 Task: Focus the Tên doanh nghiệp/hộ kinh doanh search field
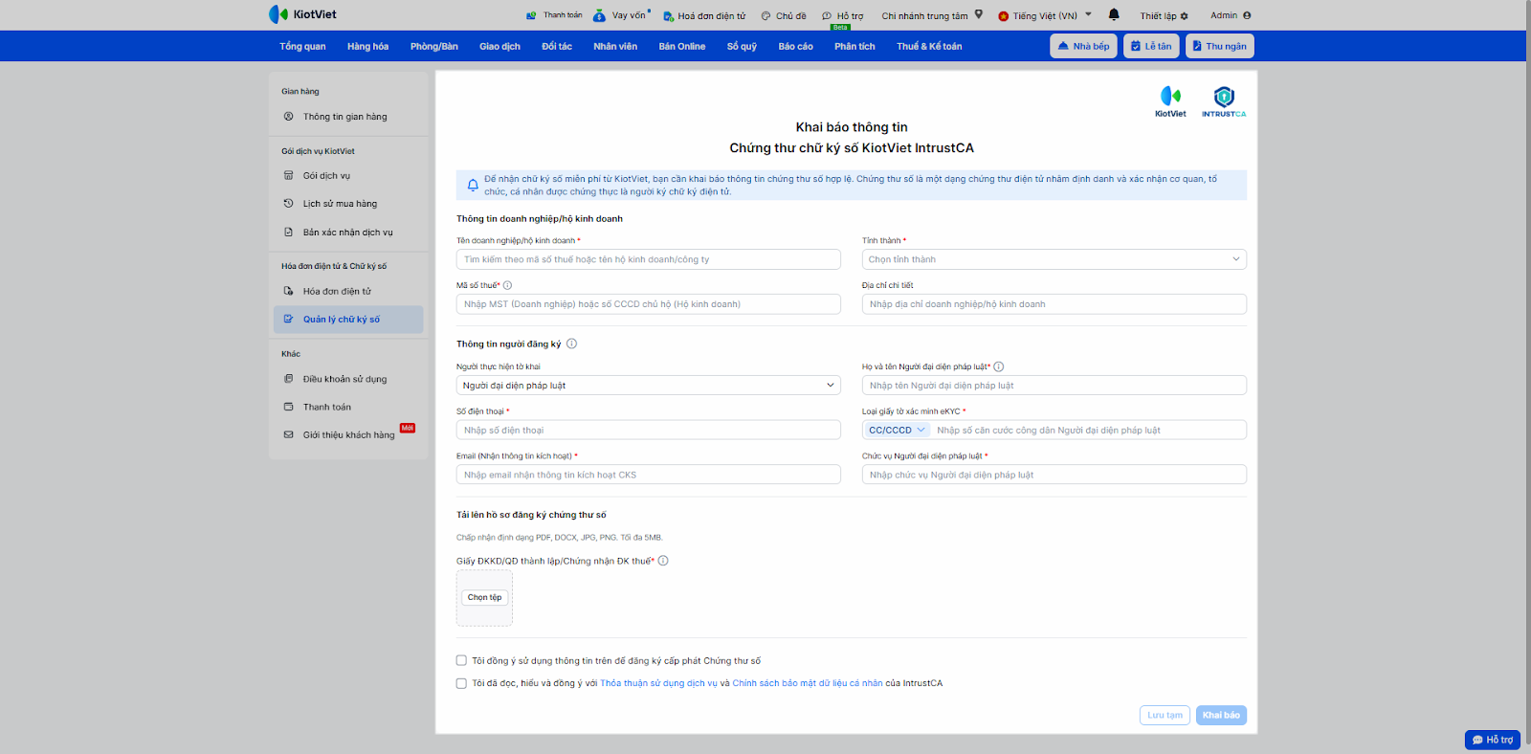(649, 259)
